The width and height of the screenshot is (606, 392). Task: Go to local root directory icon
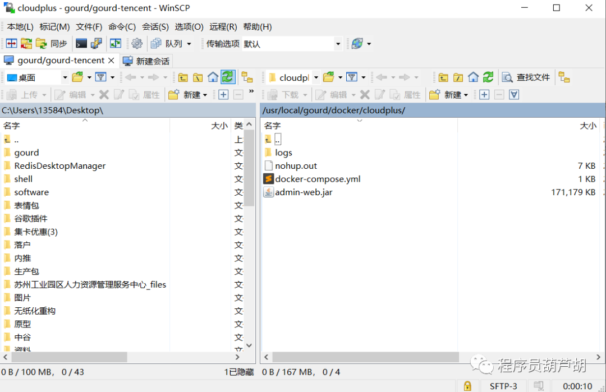198,77
